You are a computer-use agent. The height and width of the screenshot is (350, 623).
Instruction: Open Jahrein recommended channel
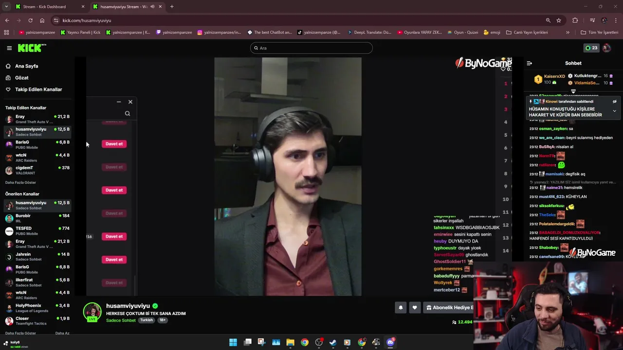[37, 257]
